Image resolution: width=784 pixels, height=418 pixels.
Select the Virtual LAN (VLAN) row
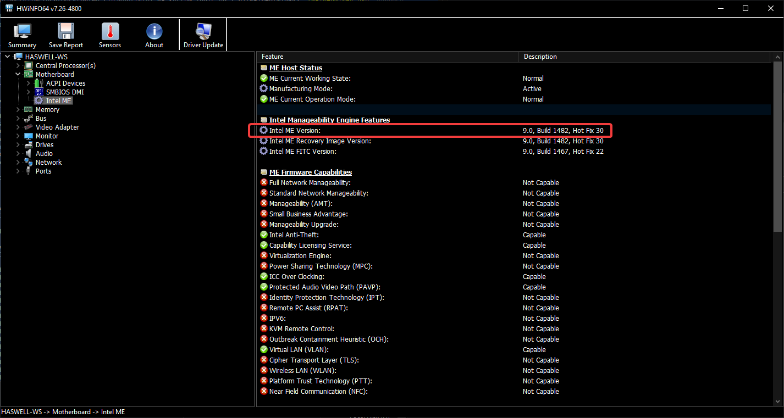point(514,349)
